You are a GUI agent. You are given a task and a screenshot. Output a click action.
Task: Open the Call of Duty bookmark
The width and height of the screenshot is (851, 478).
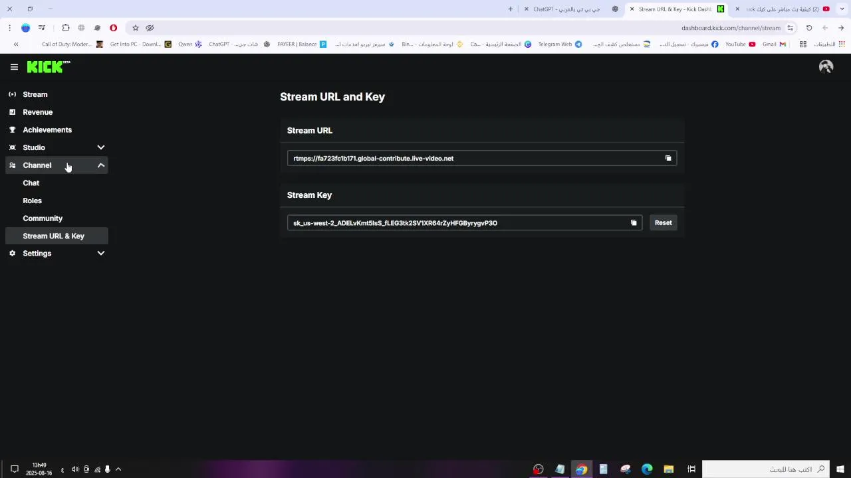coord(72,44)
